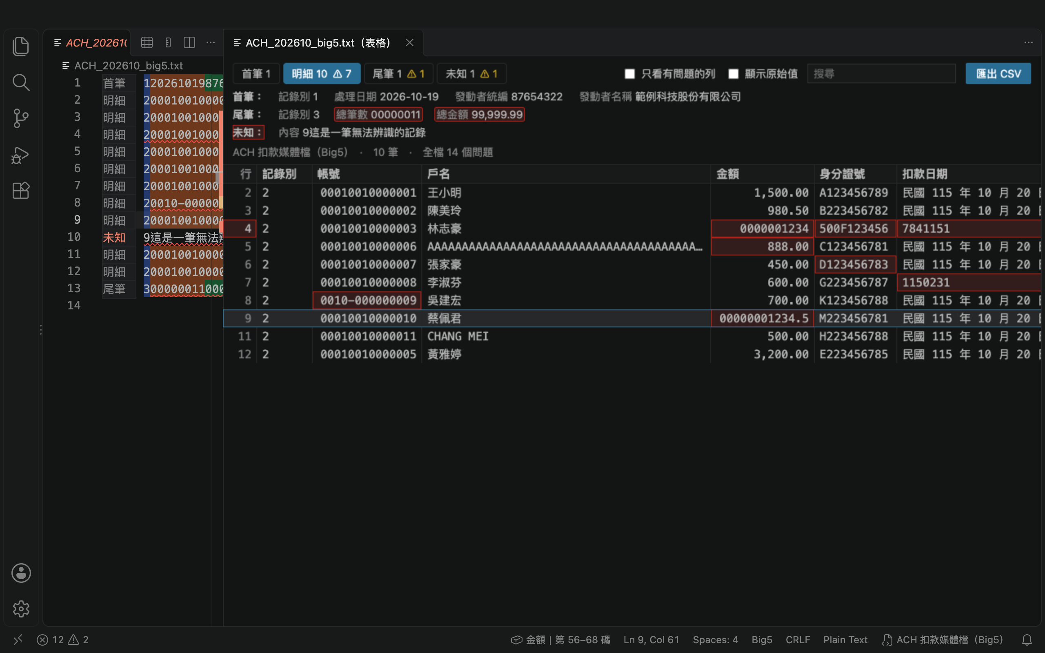Click the table view icon in editor toolbar
Image resolution: width=1045 pixels, height=653 pixels.
click(x=147, y=42)
